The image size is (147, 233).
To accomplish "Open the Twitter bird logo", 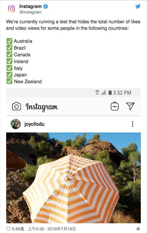I will [138, 6].
